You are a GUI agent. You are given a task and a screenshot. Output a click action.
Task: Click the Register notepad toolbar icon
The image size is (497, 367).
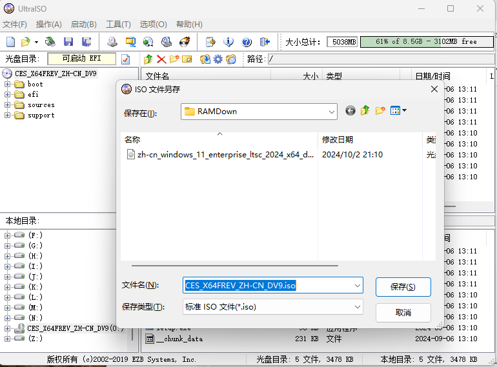click(x=210, y=41)
